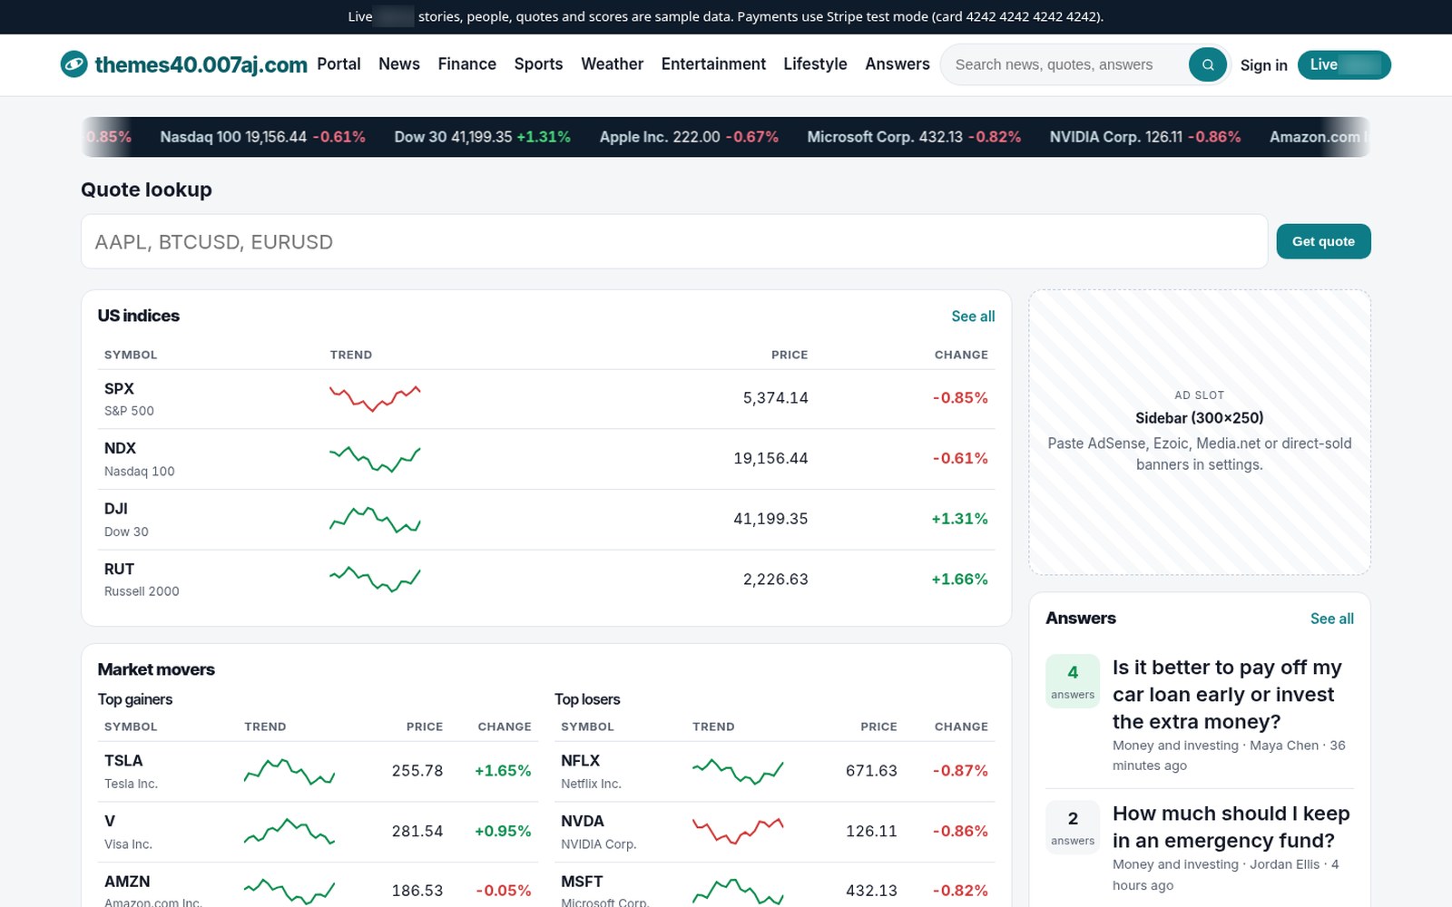Viewport: 1452px width, 907px height.
Task: Click the 2 answers count badge
Action: pos(1073,827)
